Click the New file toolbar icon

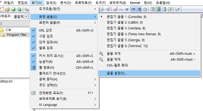pos(2,10)
